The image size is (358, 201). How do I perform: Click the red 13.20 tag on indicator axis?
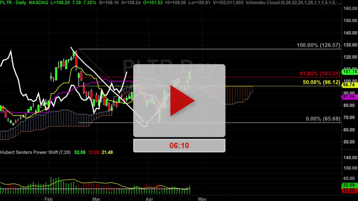click(x=350, y=190)
